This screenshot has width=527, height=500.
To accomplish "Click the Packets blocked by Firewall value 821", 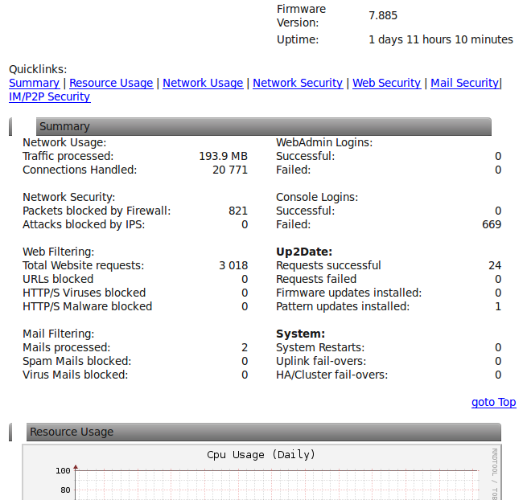I will click(x=237, y=211).
